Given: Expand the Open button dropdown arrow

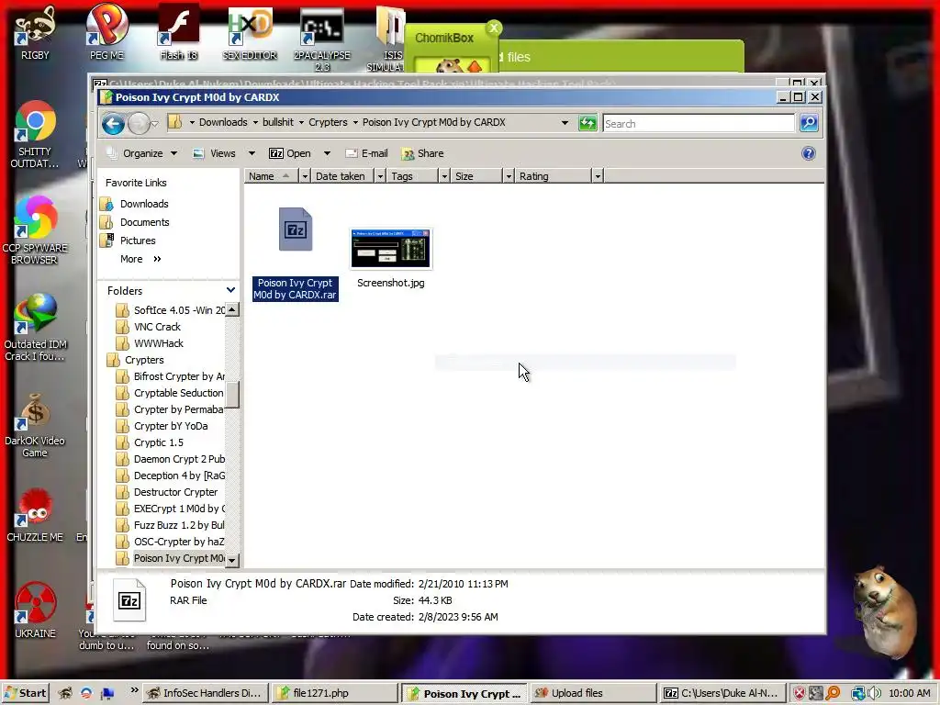Looking at the screenshot, I should point(327,153).
